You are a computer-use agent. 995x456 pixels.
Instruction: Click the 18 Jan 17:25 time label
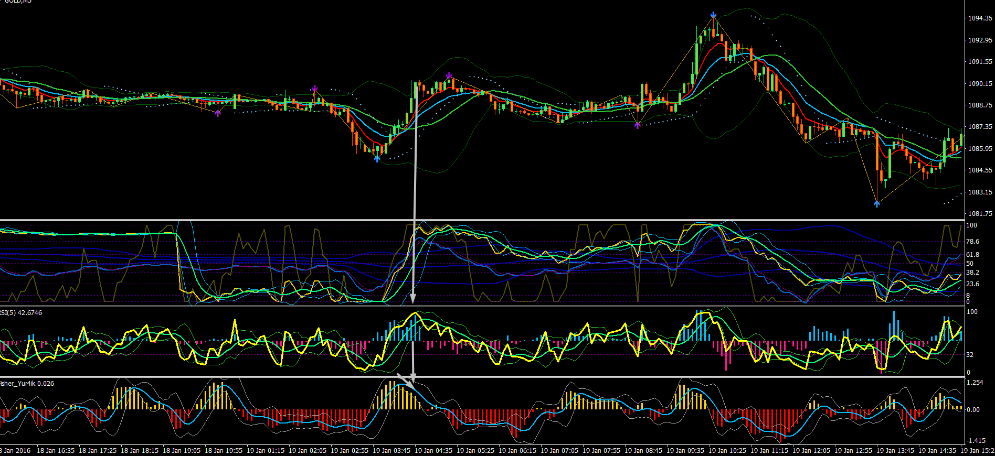pos(98,451)
